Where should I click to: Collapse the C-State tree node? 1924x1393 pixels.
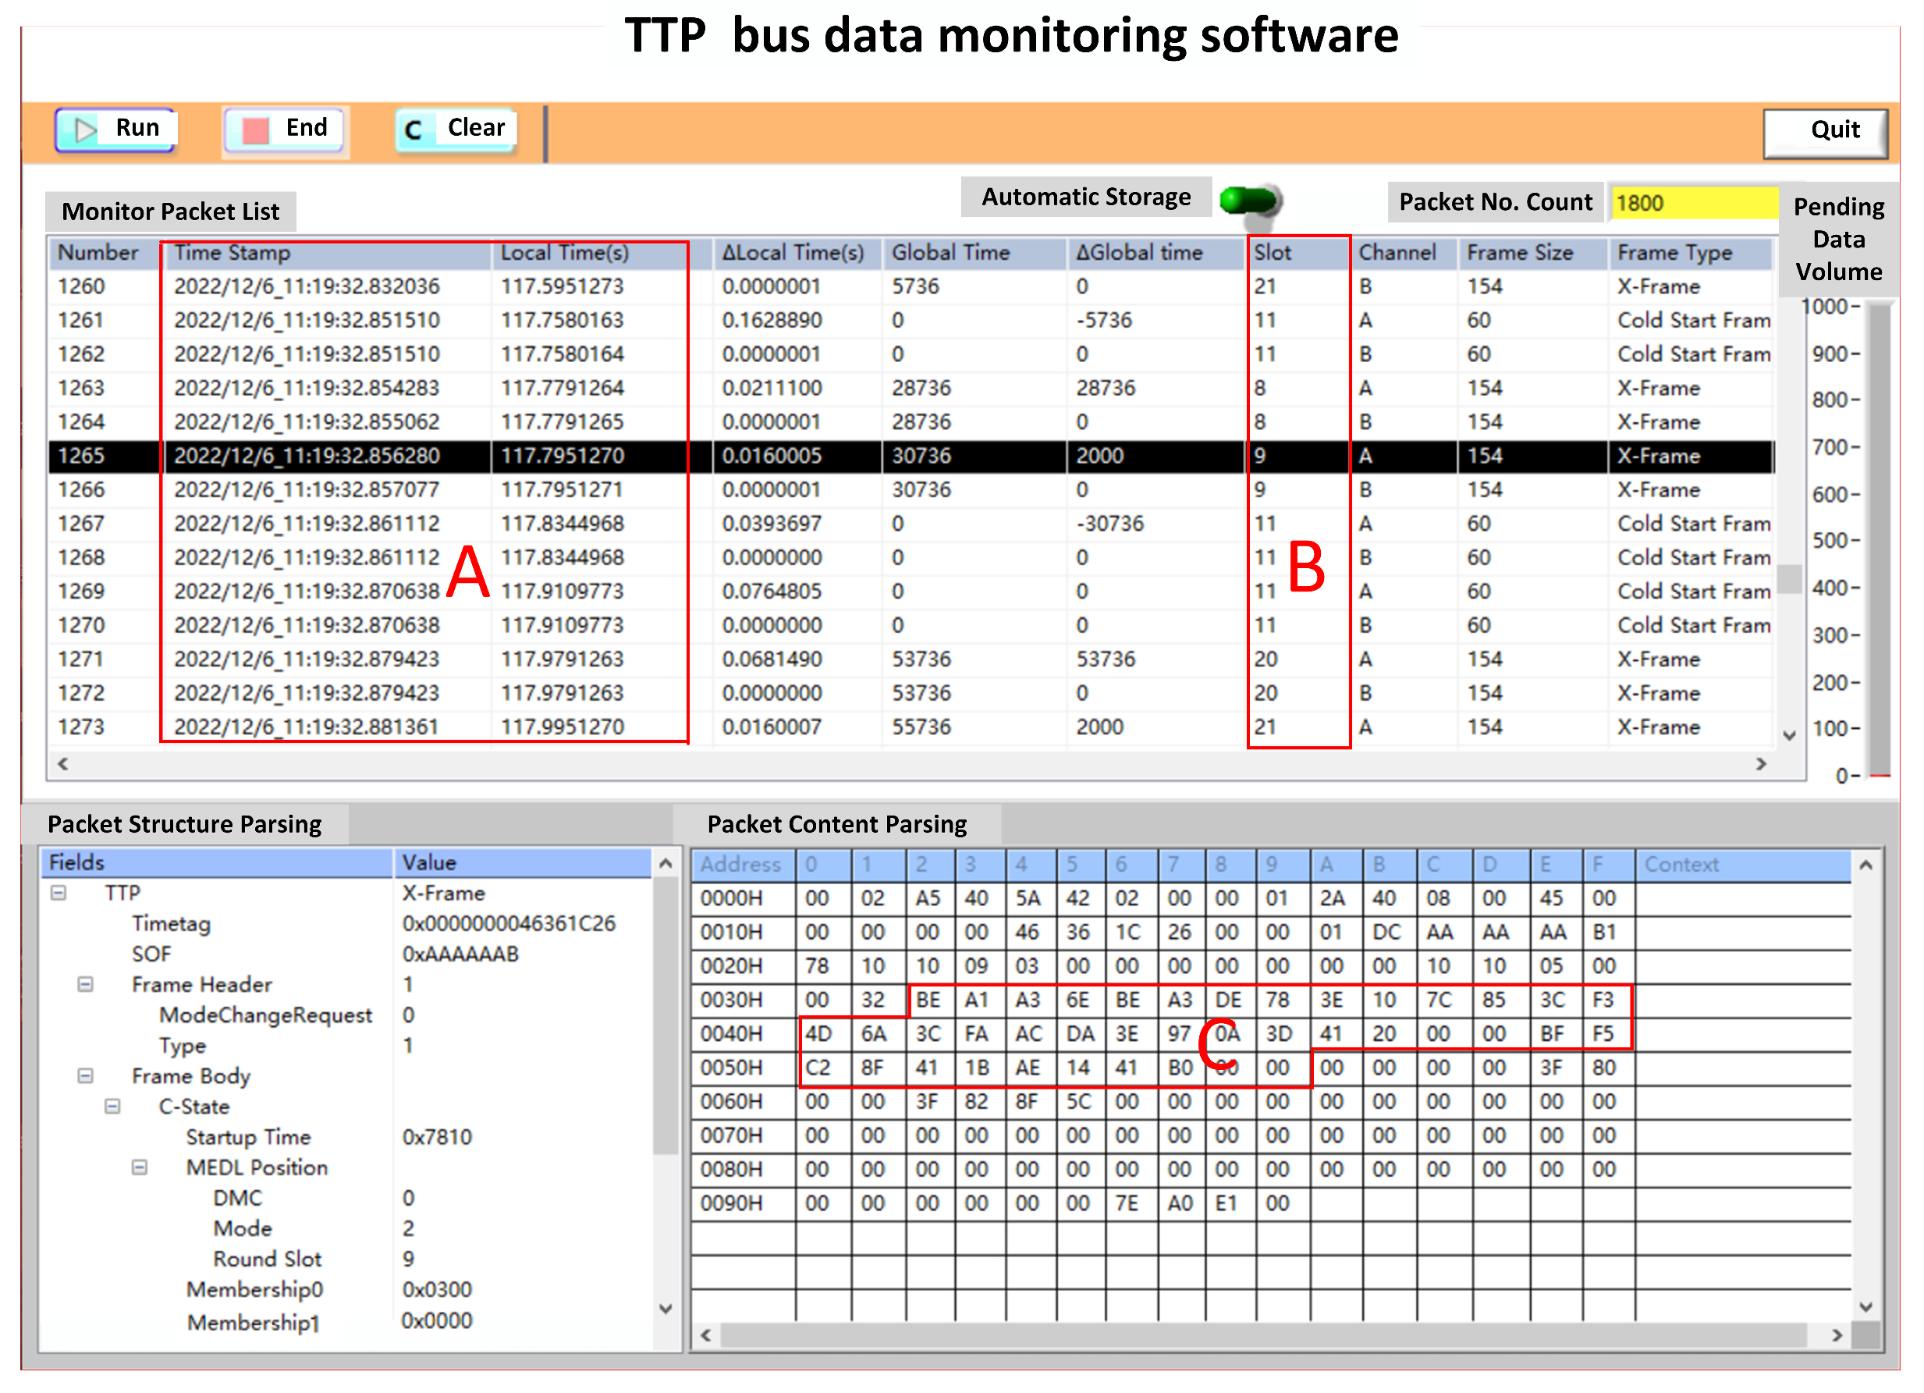[113, 1107]
